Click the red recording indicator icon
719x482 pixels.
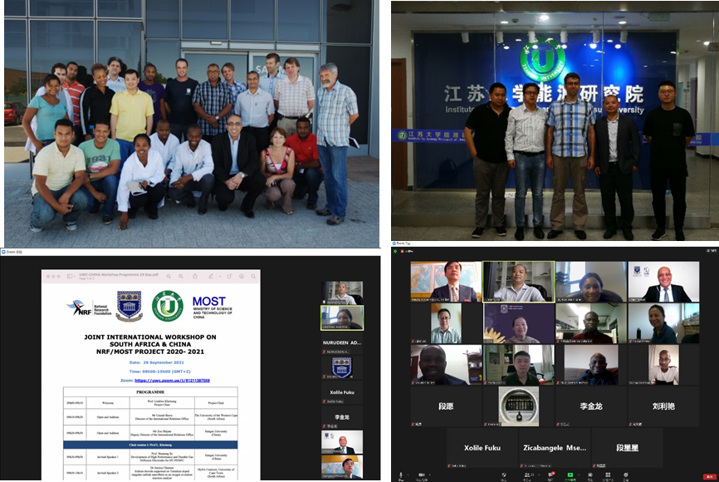pos(401,251)
